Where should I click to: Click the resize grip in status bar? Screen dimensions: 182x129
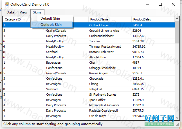pyautogui.click(x=177, y=125)
